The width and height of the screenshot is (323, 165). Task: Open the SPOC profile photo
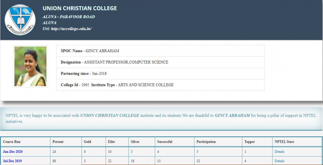tap(30, 66)
